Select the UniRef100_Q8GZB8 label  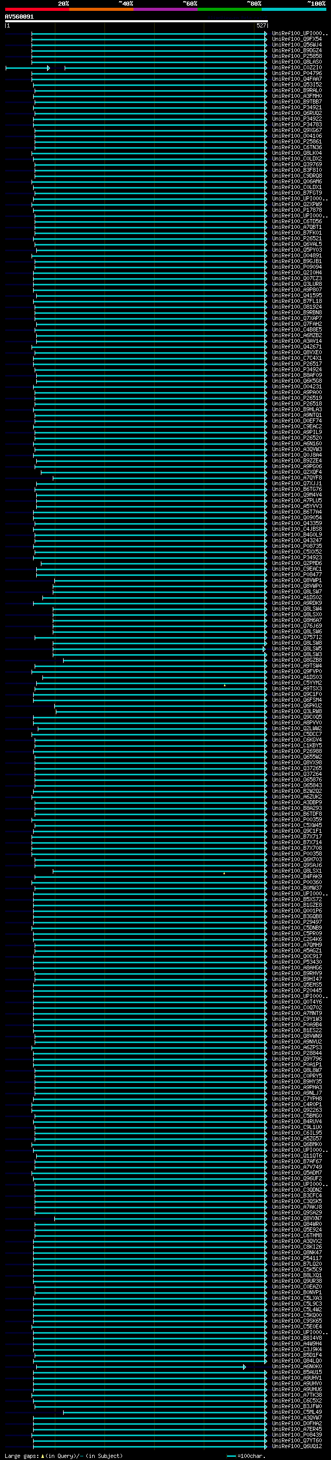click(x=296, y=660)
